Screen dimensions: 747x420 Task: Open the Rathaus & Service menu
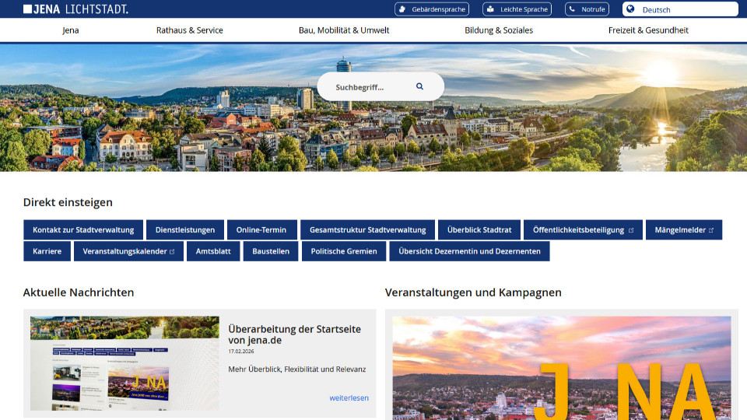click(190, 30)
